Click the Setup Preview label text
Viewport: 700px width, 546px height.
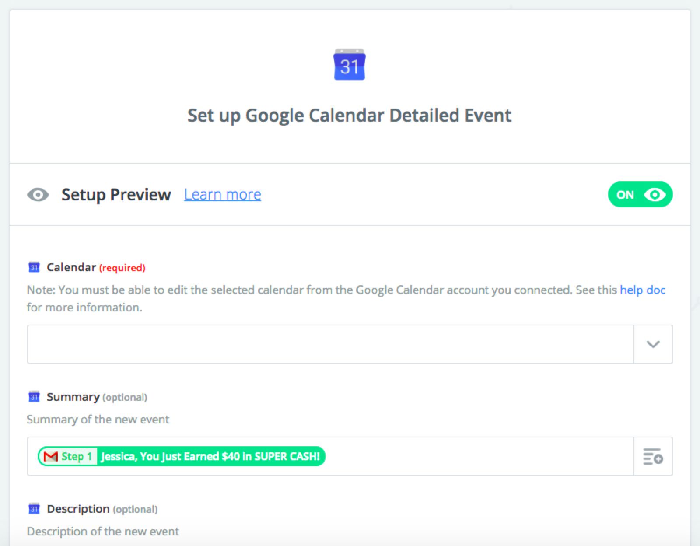pos(116,195)
